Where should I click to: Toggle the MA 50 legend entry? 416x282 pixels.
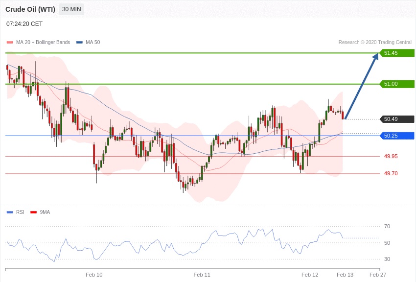tap(88, 43)
